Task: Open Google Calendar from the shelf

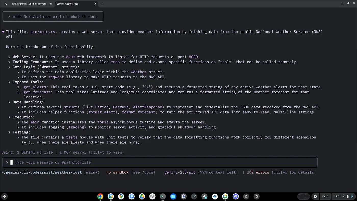Action: pyautogui.click(x=111, y=196)
